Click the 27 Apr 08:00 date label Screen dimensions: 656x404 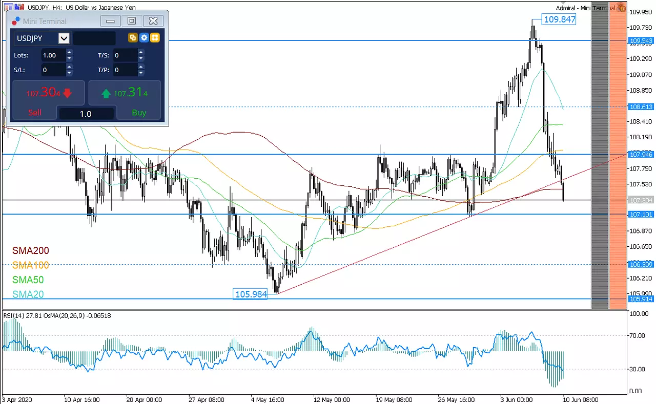(x=207, y=399)
